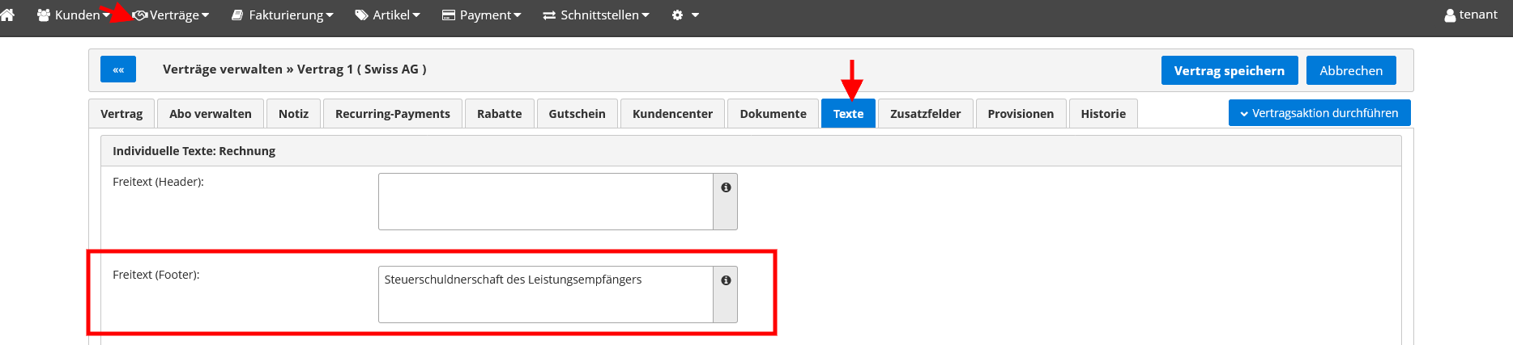The width and height of the screenshot is (1513, 345).
Task: Click the home icon in navbar
Action: [7, 15]
